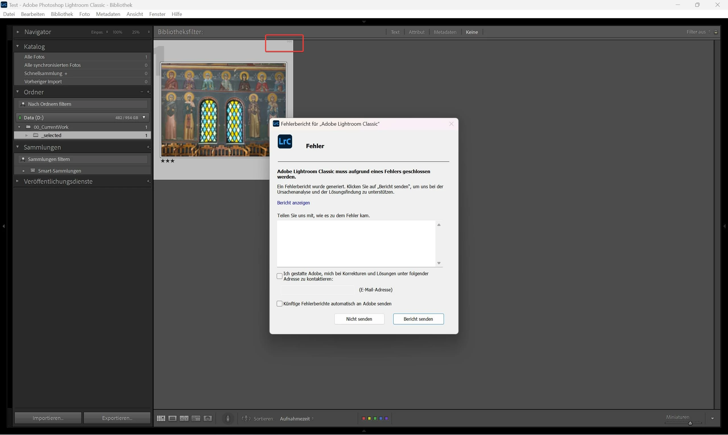Screen dimensions: 728x435
Task: Open Compare view (X|Y) icon
Action: [x=184, y=418]
